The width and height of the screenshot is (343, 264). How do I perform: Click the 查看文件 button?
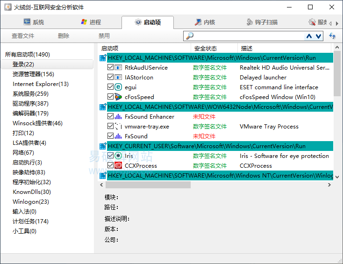pos(23,36)
